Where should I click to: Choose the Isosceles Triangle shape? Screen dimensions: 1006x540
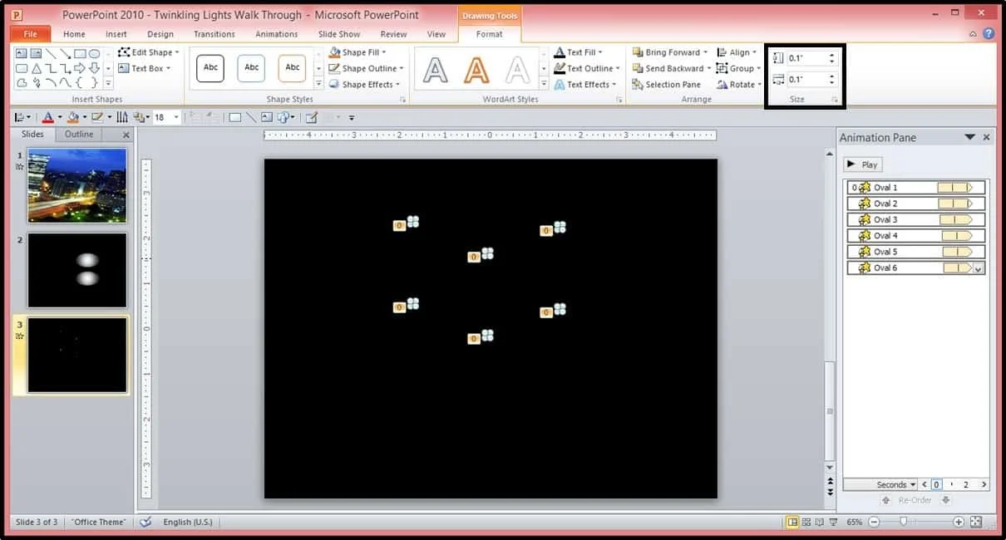[x=37, y=68]
